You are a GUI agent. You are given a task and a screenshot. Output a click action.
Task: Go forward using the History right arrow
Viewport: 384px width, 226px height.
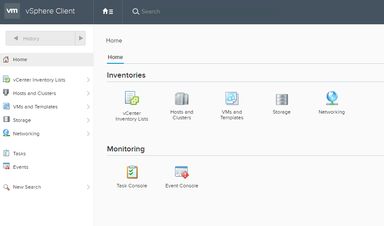click(80, 38)
